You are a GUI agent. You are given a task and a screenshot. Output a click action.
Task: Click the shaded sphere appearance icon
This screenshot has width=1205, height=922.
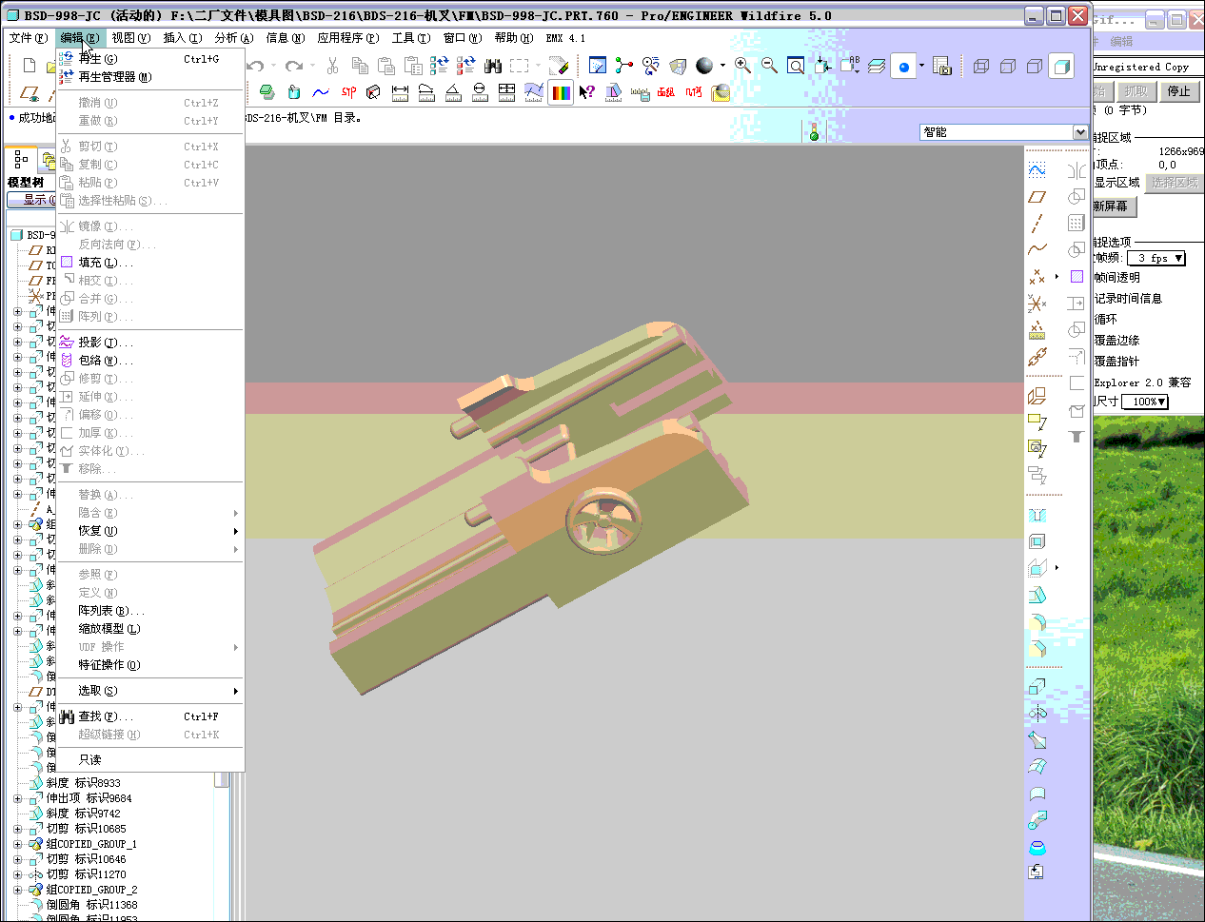pyautogui.click(x=704, y=66)
